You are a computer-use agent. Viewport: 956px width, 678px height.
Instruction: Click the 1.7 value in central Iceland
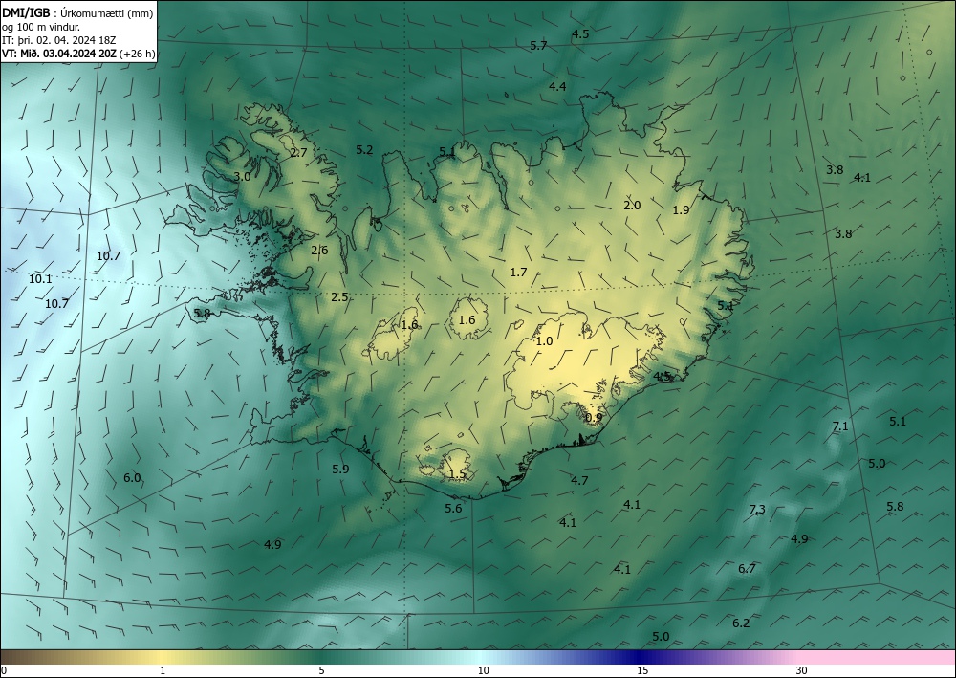point(518,272)
